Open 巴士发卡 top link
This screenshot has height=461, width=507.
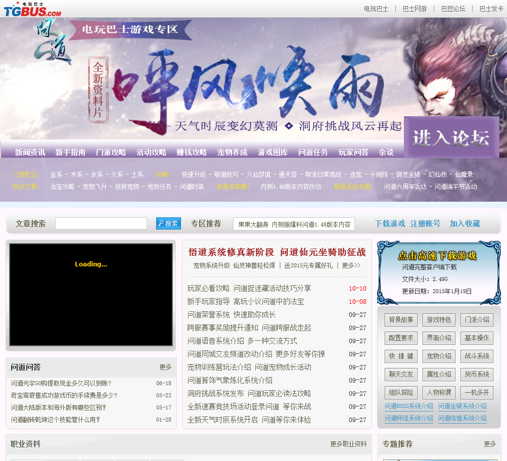pyautogui.click(x=491, y=9)
